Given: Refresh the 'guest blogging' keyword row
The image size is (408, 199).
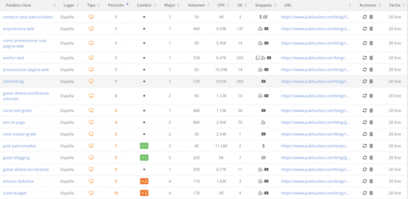Looking at the screenshot, I should 364,158.
